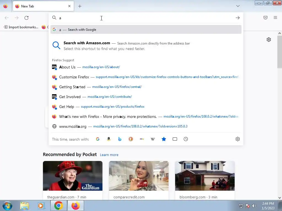Click the Firefox View icon beside the tabs
The image size is (282, 211).
6,6
